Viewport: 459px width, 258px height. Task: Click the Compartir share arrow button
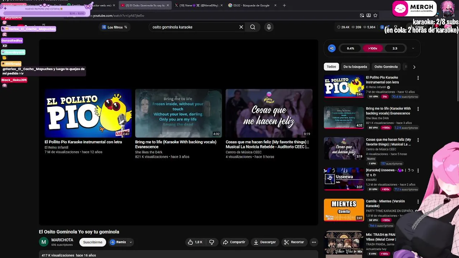tap(234, 242)
